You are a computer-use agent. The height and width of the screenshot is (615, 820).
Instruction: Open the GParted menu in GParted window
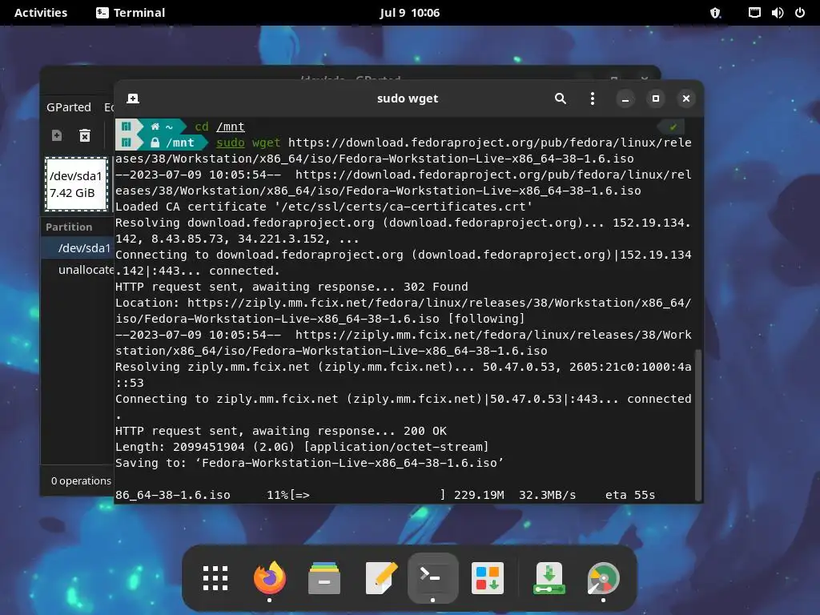(x=69, y=107)
